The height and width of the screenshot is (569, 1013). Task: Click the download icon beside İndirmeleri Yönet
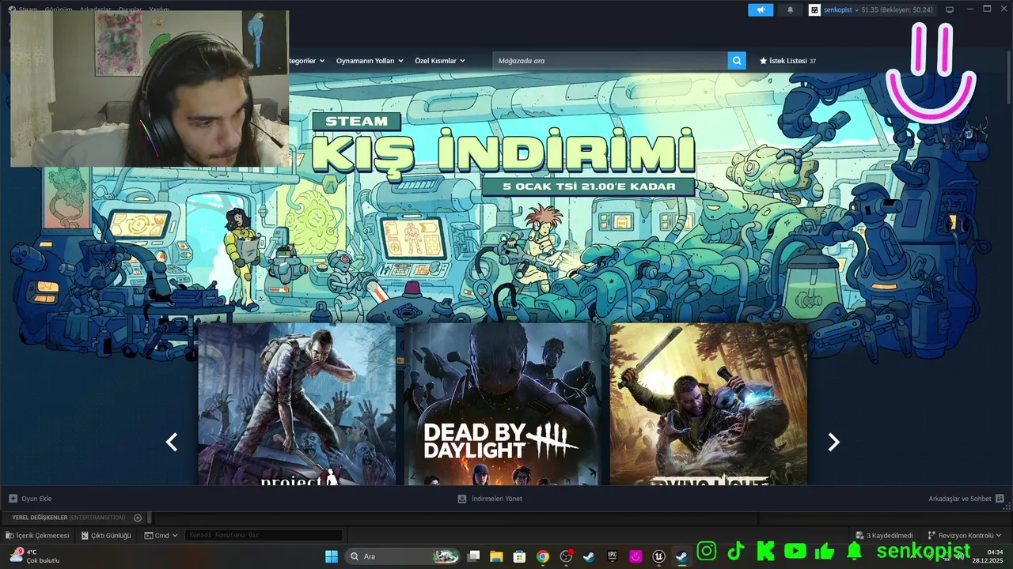[462, 499]
